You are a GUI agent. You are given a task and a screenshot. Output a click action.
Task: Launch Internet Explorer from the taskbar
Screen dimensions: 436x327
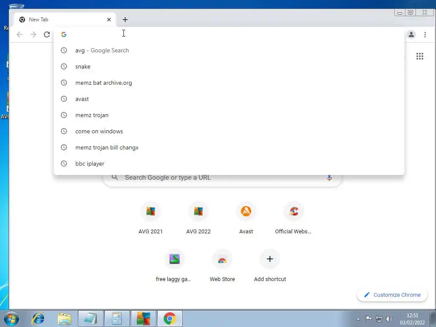pyautogui.click(x=38, y=318)
